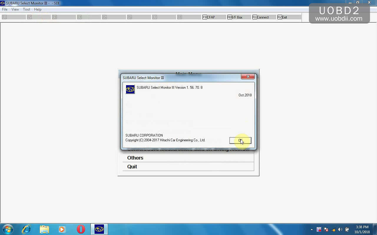
Task: Open the View menu
Action: [15, 9]
